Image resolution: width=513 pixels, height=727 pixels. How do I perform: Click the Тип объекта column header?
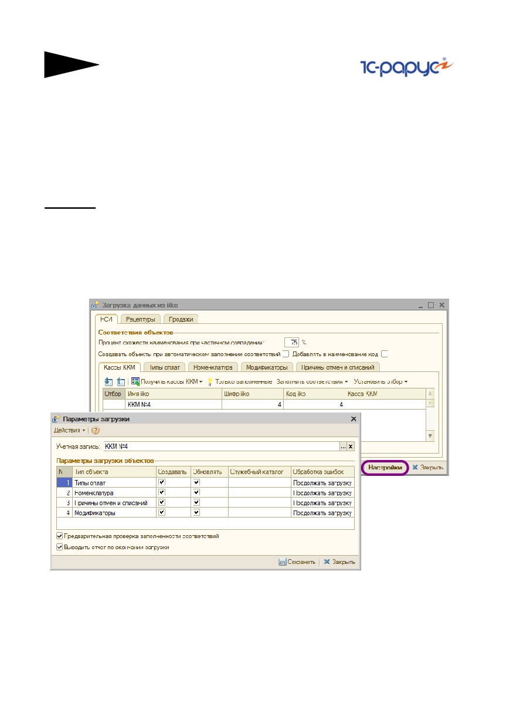[x=114, y=472]
